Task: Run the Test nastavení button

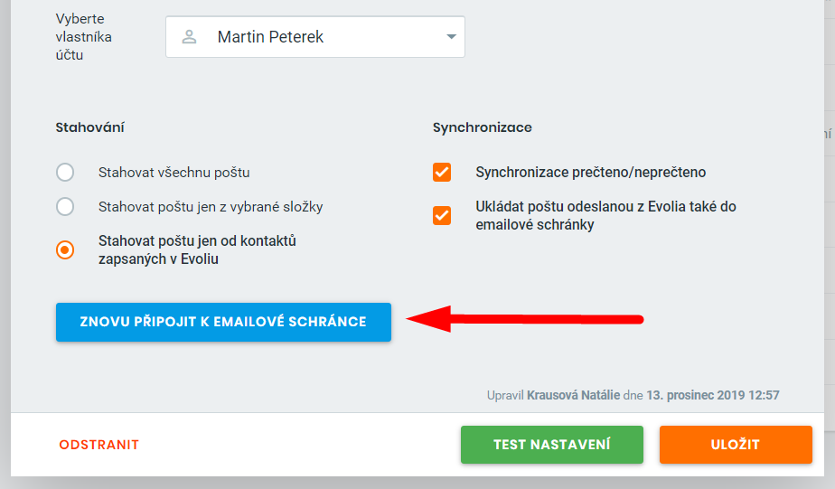Action: 552,445
